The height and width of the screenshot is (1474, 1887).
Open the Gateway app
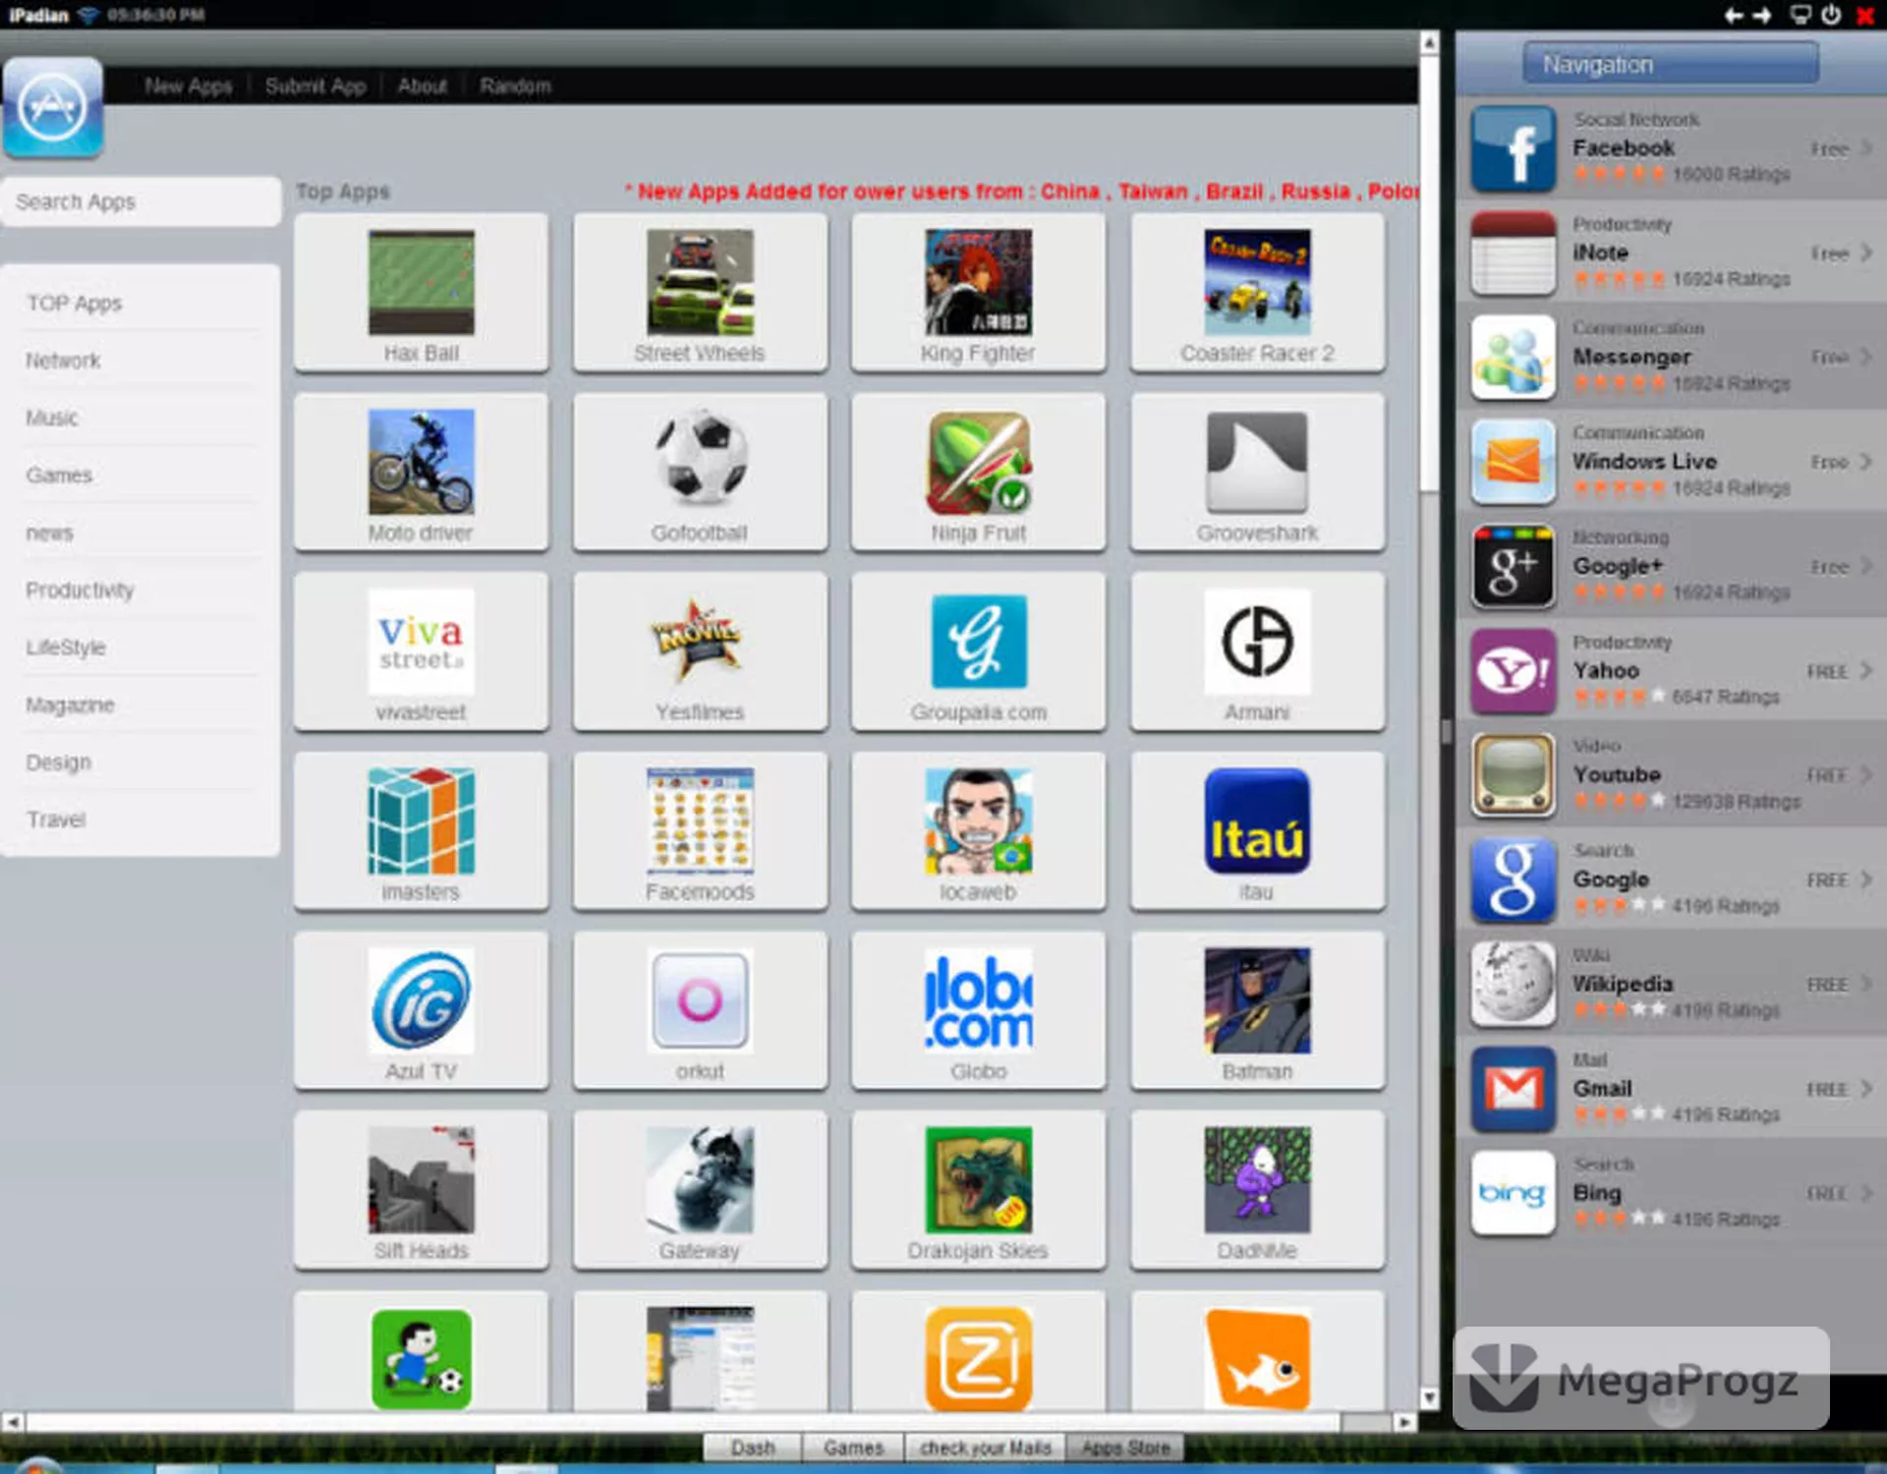click(700, 1191)
